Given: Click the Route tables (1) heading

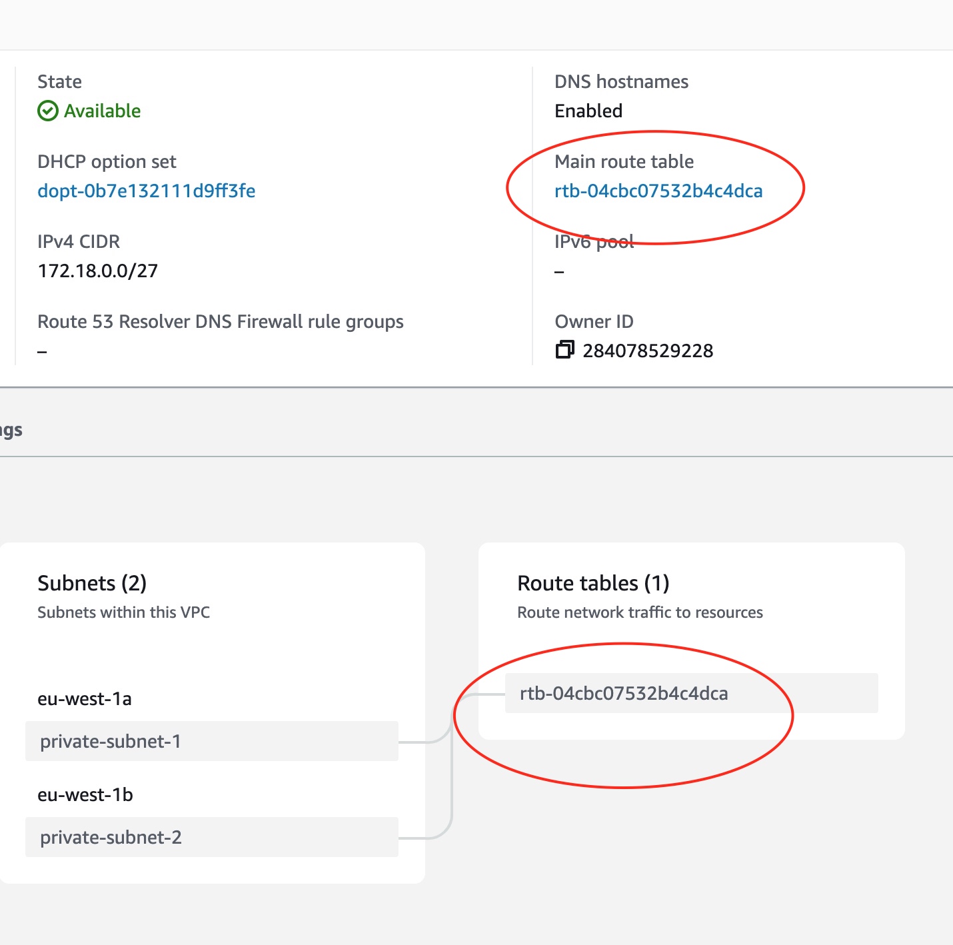Looking at the screenshot, I should tap(593, 583).
